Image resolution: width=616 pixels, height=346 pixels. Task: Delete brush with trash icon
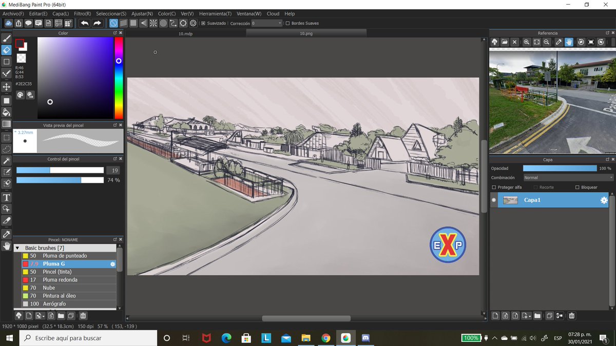(x=83, y=316)
